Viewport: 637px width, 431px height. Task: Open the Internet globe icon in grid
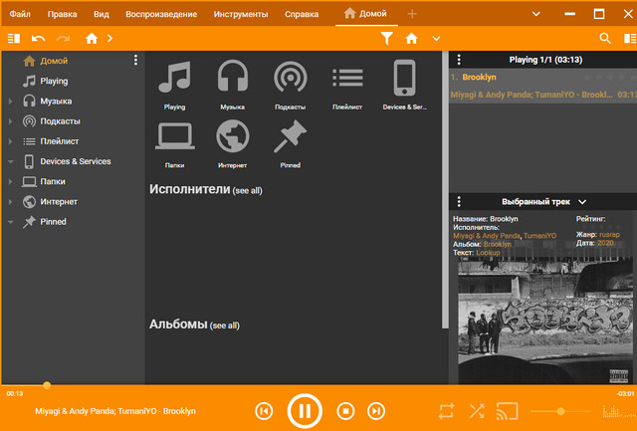232,136
